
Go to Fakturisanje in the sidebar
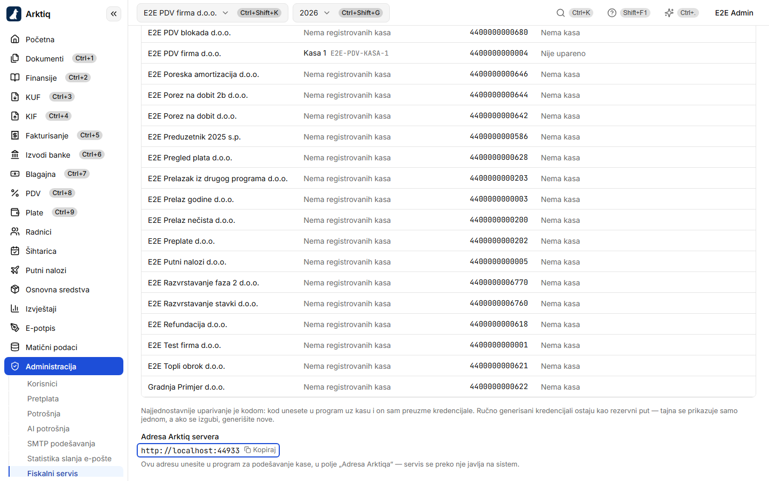click(x=64, y=135)
